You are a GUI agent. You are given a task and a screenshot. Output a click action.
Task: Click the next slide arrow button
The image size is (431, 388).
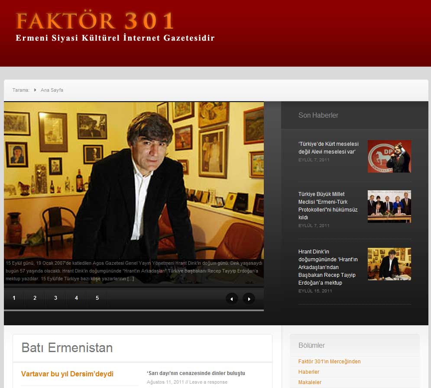click(249, 298)
